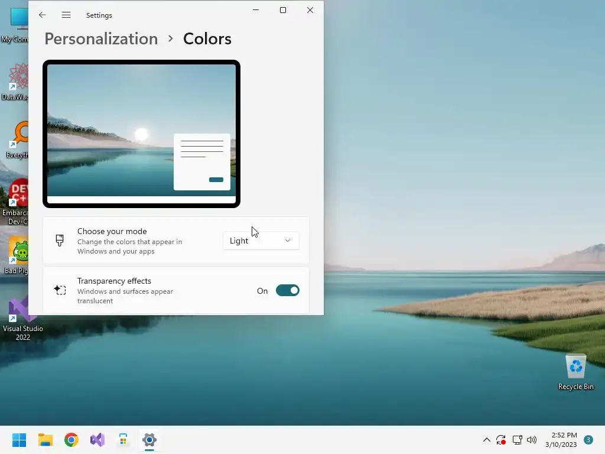Click the Personalization breadcrumb link
The width and height of the screenshot is (605, 454).
point(101,39)
